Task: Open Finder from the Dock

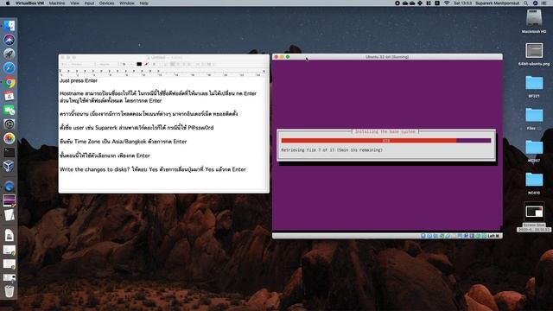Action: point(10,26)
